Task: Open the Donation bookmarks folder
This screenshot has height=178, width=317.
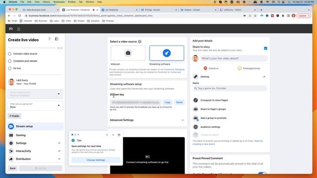Action: click(93, 21)
